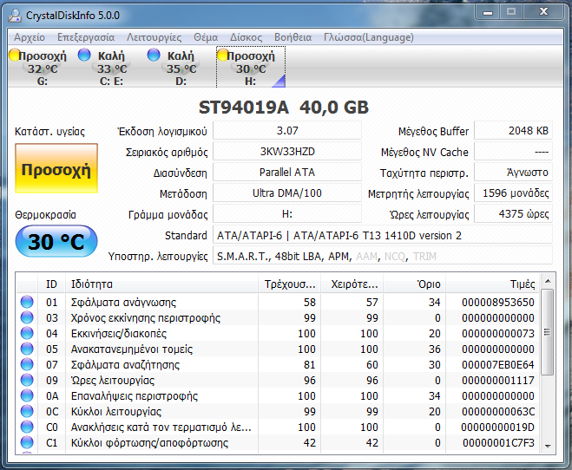Image resolution: width=572 pixels, height=470 pixels.
Task: Open the Βοήθεια menu
Action: click(x=293, y=37)
